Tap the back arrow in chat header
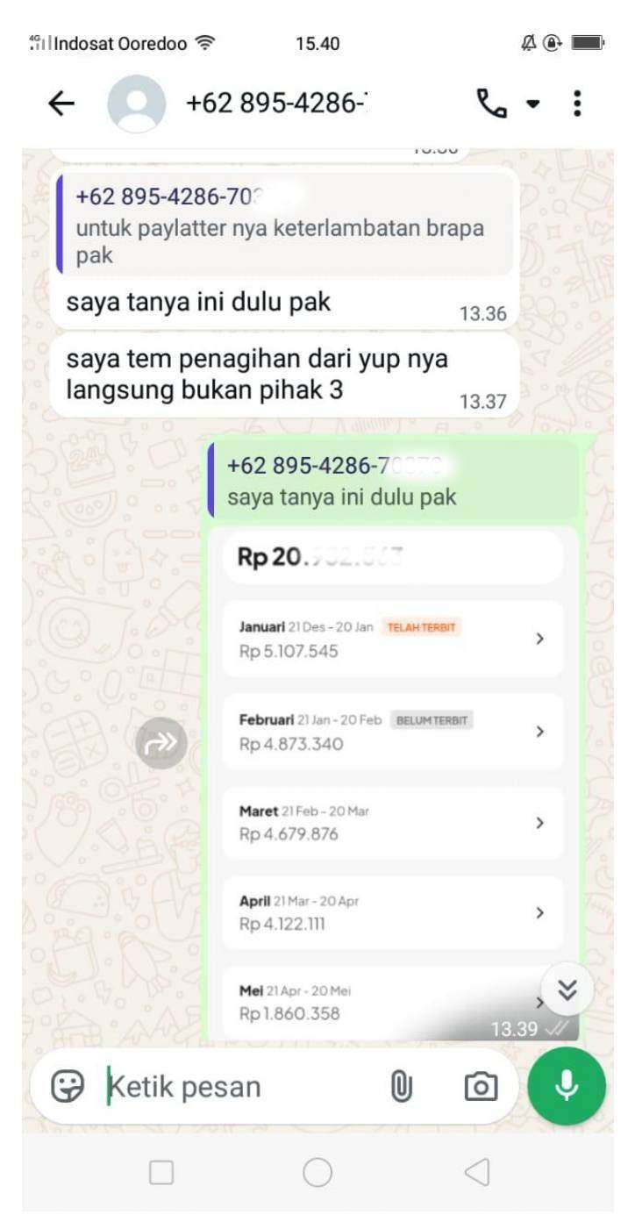This screenshot has height=1222, width=635. (x=61, y=104)
